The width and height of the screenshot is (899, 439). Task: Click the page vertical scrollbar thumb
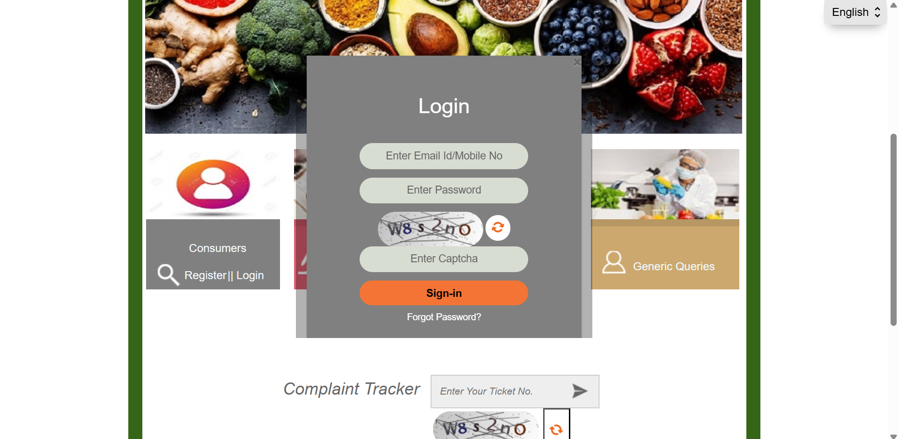point(893,230)
